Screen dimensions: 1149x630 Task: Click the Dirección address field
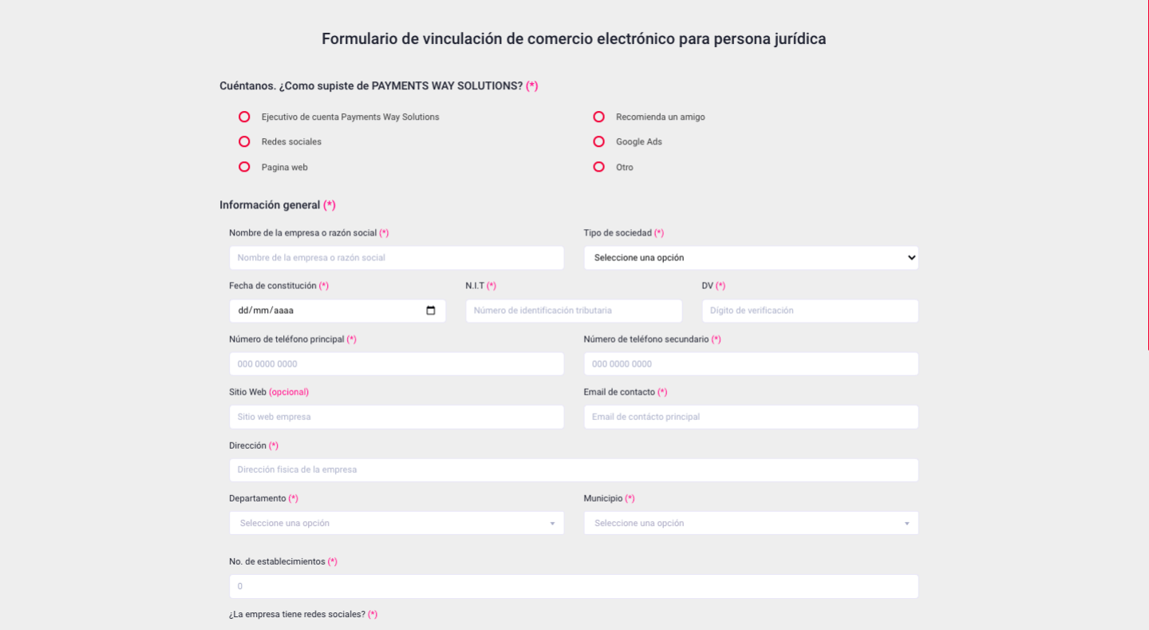point(573,470)
